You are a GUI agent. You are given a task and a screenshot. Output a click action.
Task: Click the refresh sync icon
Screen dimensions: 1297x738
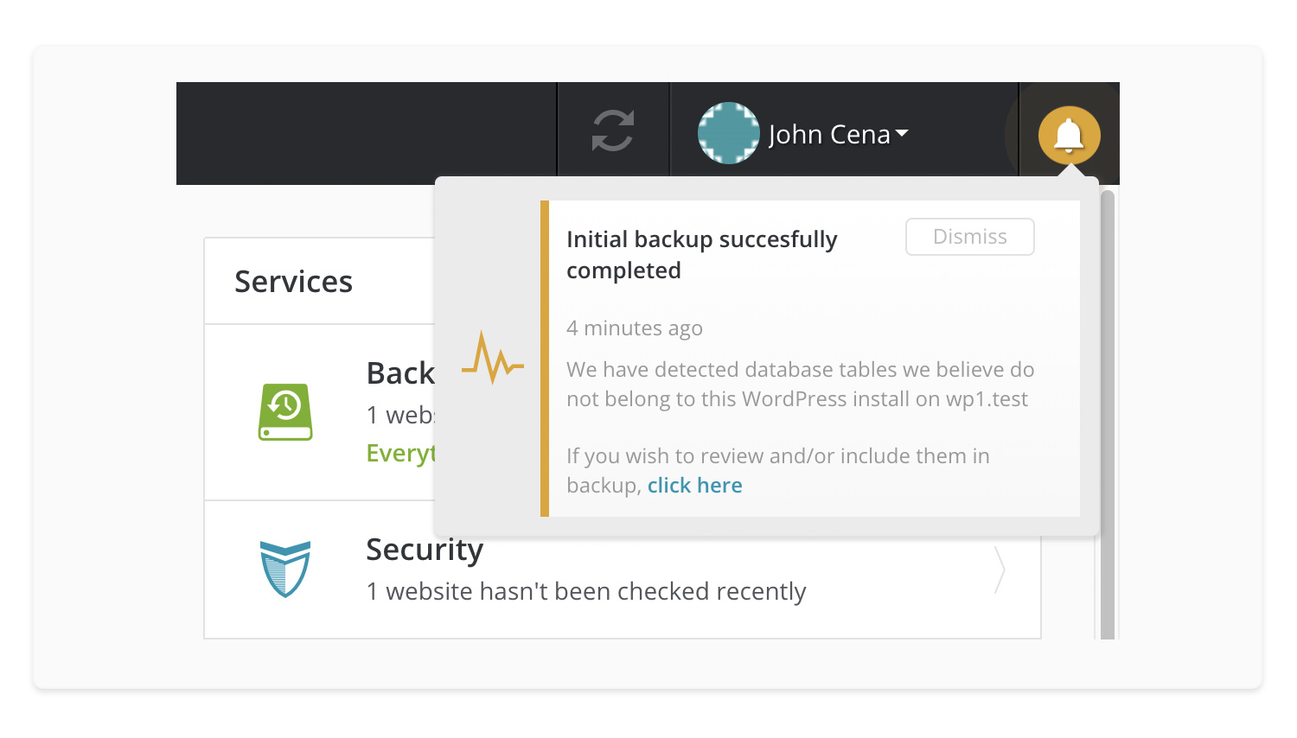613,131
